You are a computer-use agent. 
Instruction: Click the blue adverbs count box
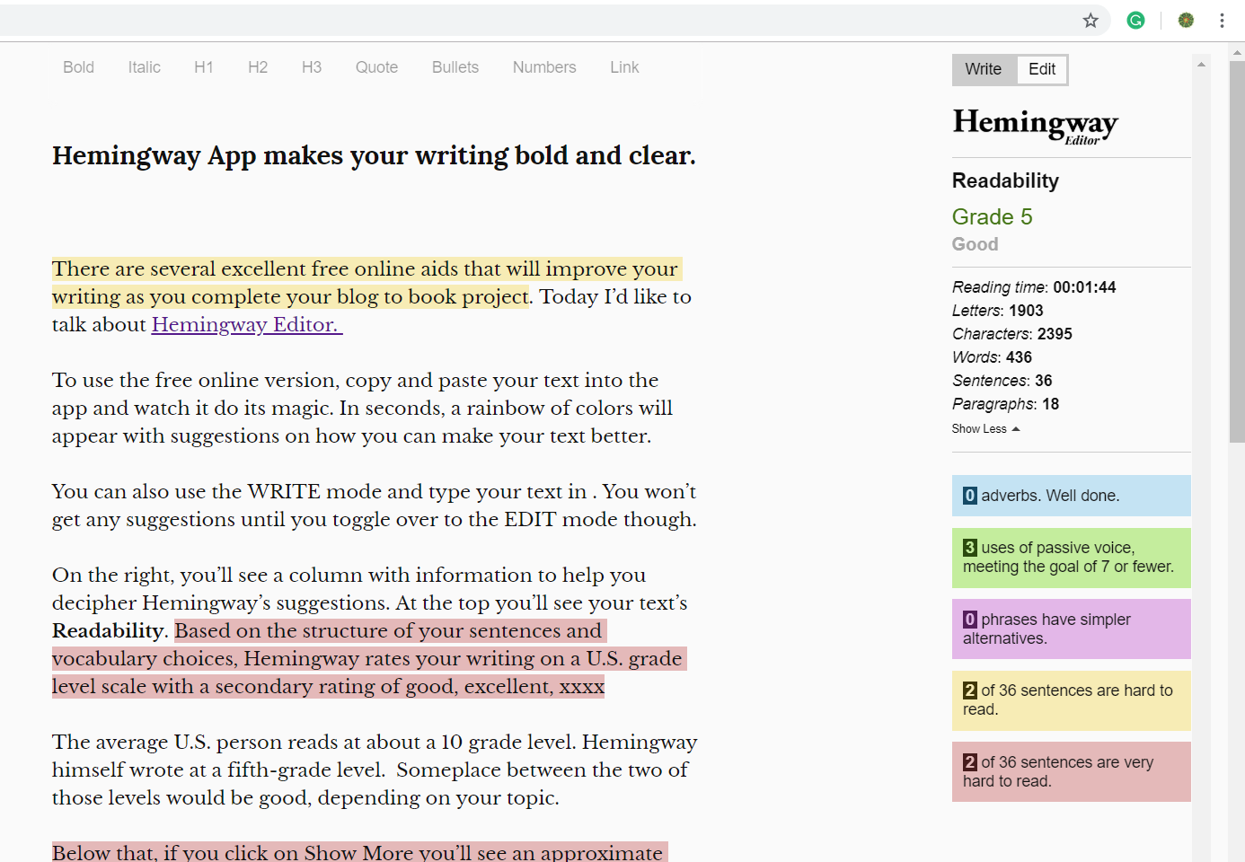pyautogui.click(x=1071, y=496)
